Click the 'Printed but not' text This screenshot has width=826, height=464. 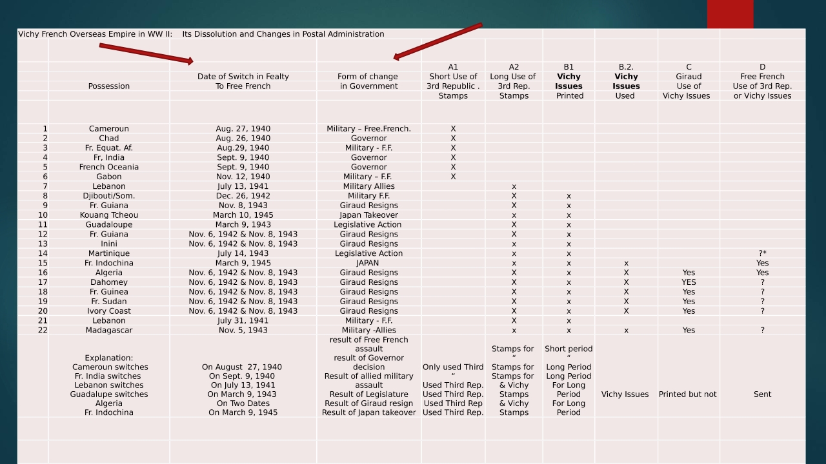(x=688, y=394)
